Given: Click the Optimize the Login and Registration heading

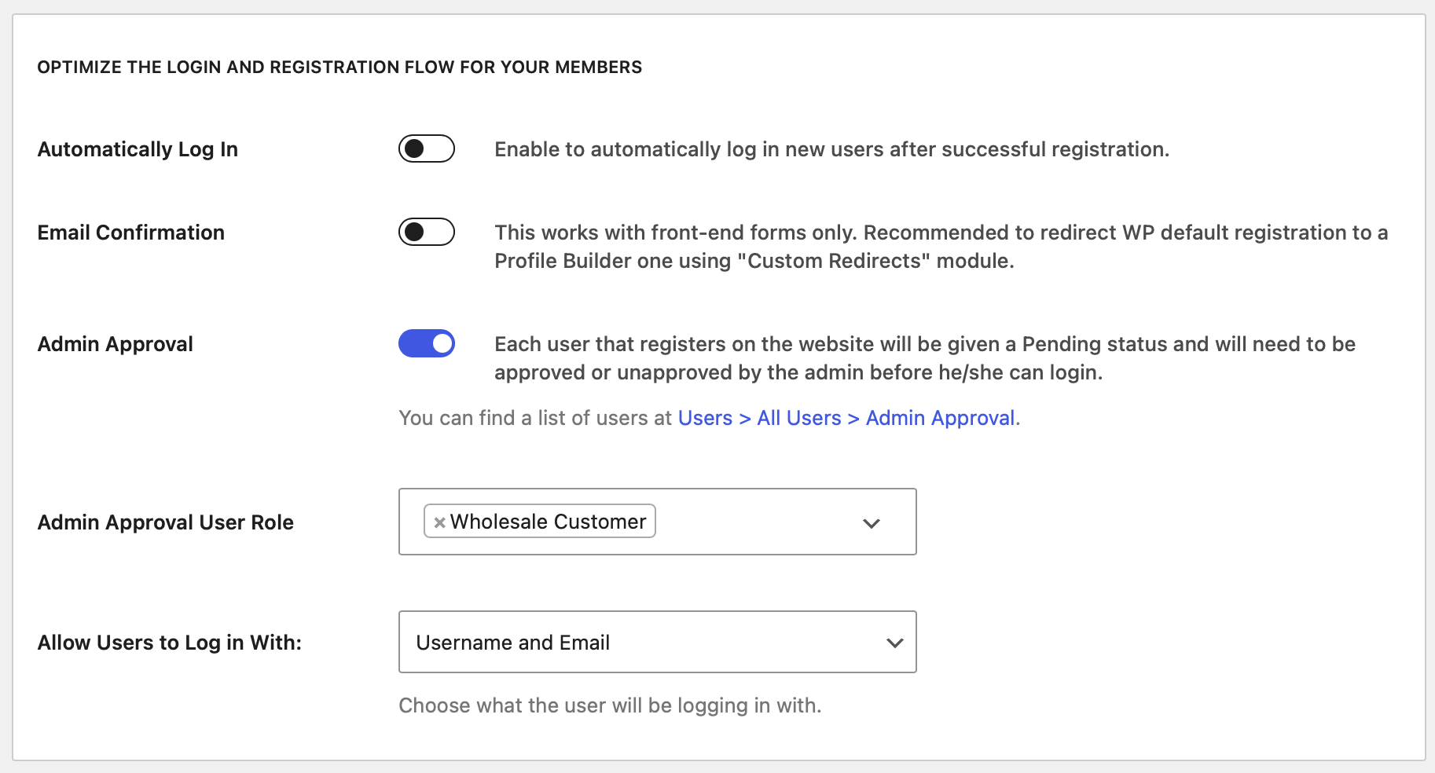Looking at the screenshot, I should tap(339, 68).
